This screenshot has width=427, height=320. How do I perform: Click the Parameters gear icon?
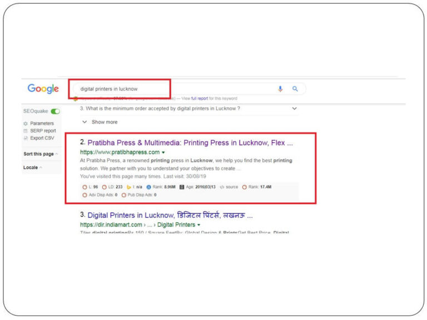tap(26, 123)
